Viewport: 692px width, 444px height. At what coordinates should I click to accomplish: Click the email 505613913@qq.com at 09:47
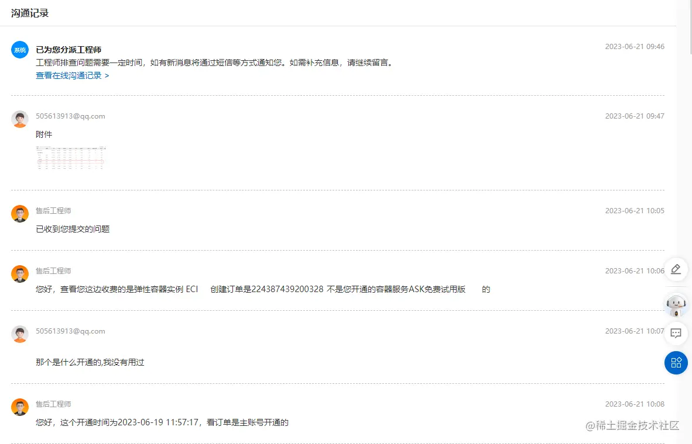point(70,116)
